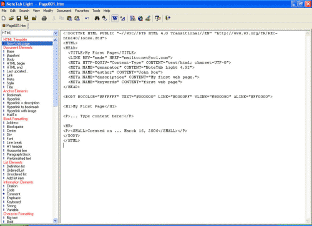The width and height of the screenshot is (312, 226).
Task: Click the document pages toolbar icon right of the font toggle
Action: [132, 18]
